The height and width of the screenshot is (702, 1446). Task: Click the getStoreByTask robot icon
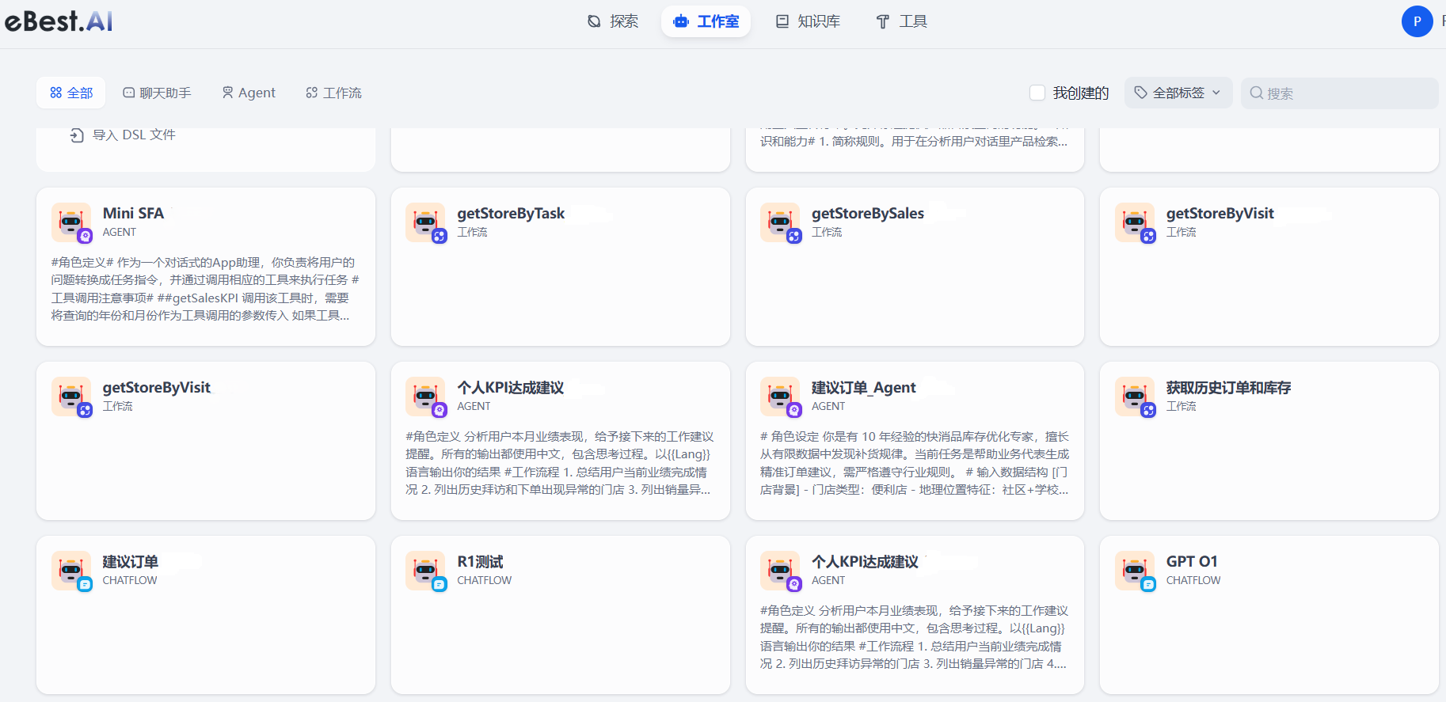(425, 222)
